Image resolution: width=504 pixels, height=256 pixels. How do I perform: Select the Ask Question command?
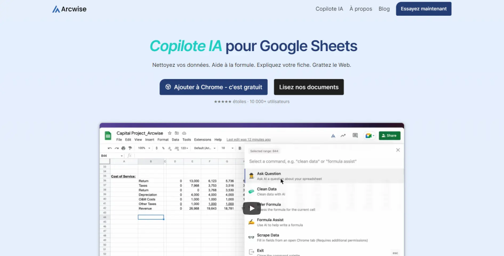[x=324, y=176]
